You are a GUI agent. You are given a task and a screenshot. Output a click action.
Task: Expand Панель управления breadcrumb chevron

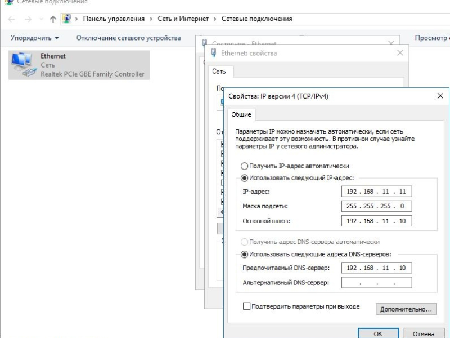tap(151, 19)
